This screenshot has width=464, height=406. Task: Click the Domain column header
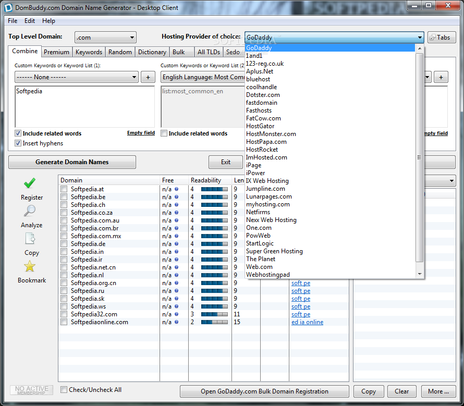point(109,180)
